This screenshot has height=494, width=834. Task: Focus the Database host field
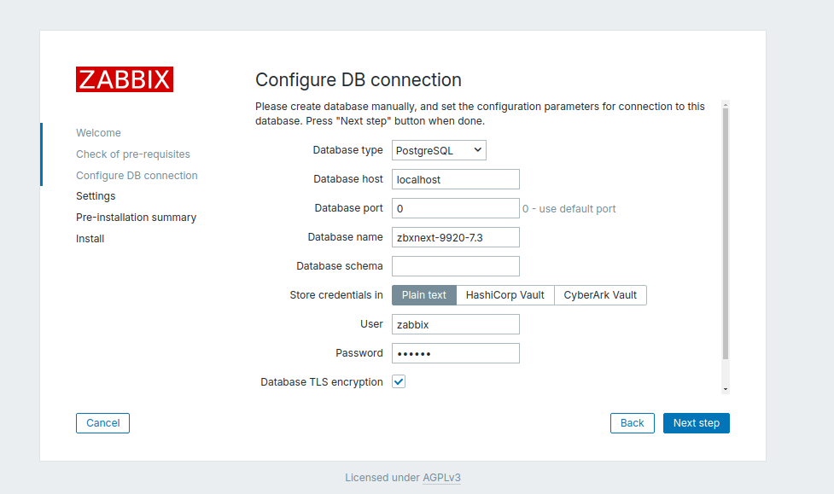(455, 179)
